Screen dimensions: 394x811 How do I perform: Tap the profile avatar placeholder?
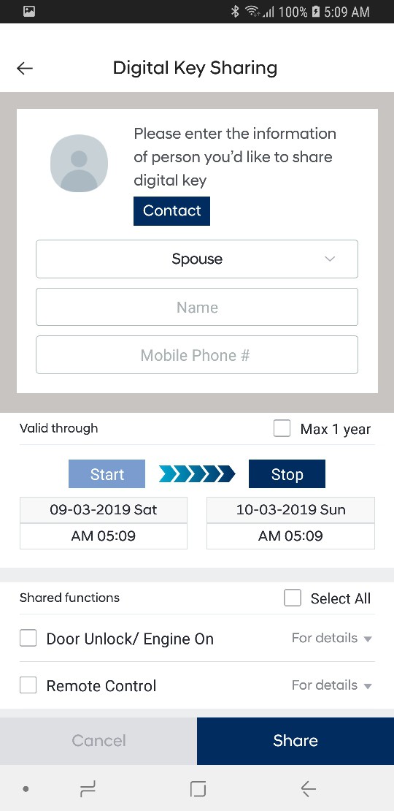coord(79,164)
